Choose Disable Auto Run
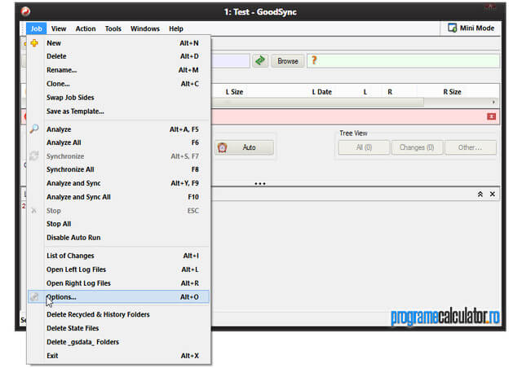 point(119,238)
